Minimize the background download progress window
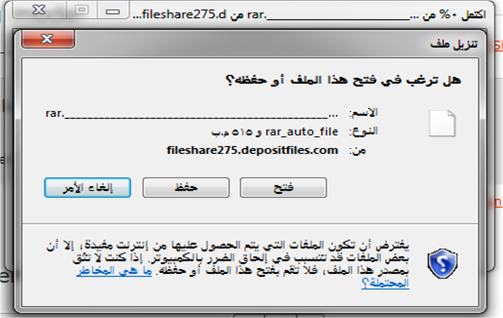Viewport: 503px width, 318px height. (x=112, y=11)
